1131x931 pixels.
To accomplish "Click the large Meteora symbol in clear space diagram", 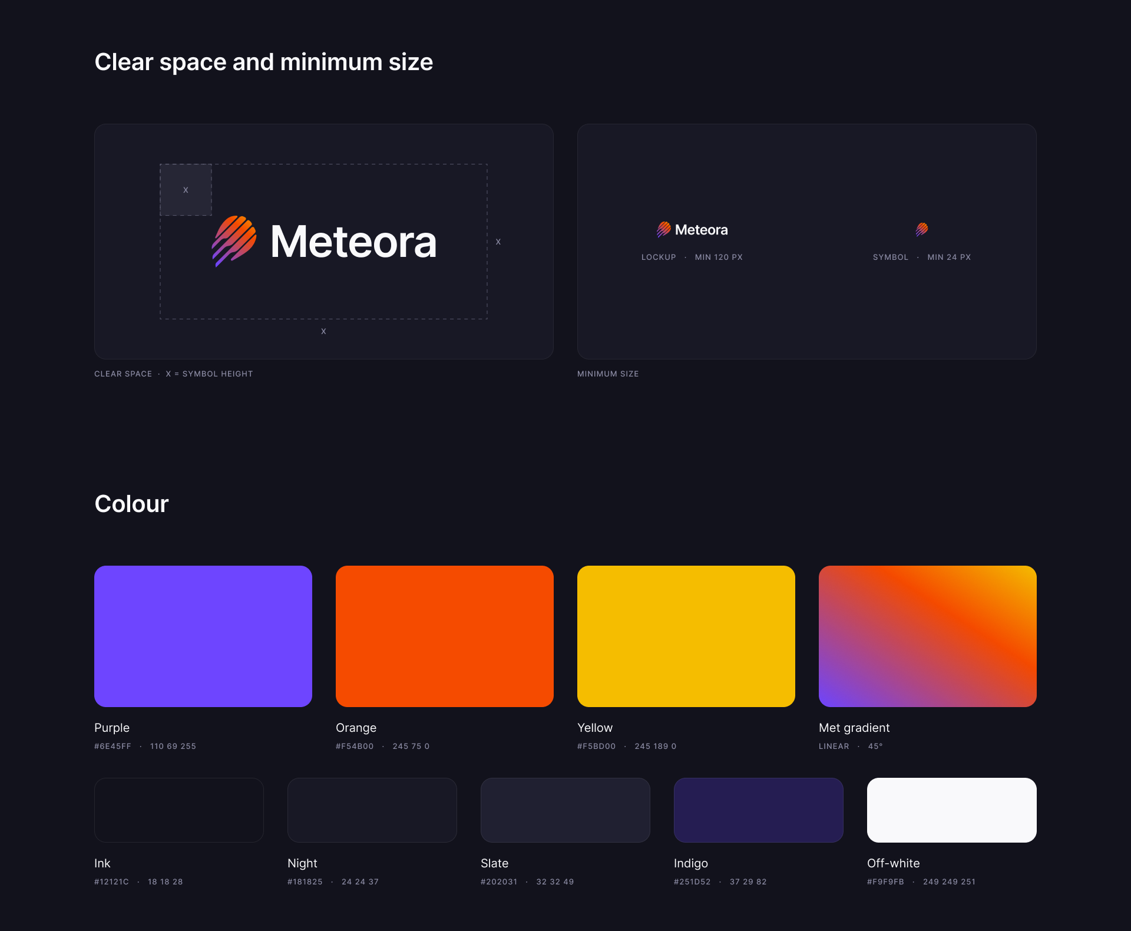I will tap(234, 241).
